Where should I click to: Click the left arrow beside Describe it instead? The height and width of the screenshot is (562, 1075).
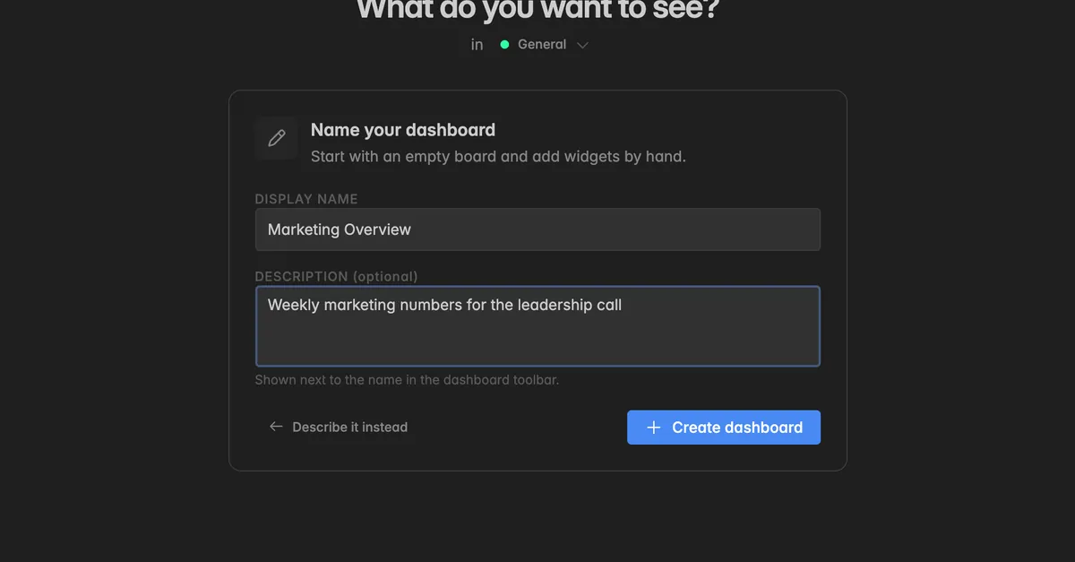coord(276,427)
